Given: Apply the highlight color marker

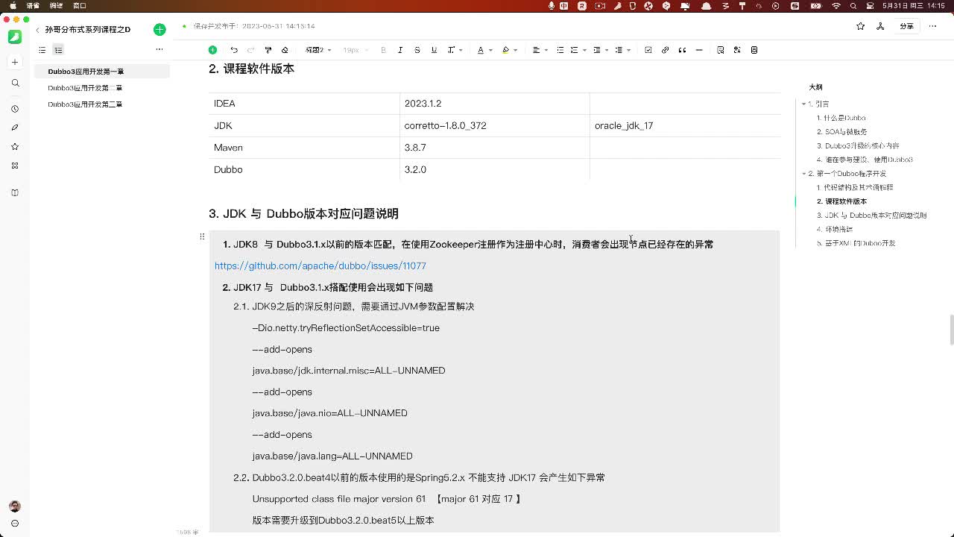Looking at the screenshot, I should click(506, 50).
